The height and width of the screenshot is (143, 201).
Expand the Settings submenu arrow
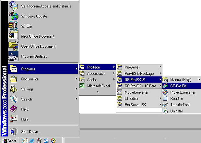(77, 89)
